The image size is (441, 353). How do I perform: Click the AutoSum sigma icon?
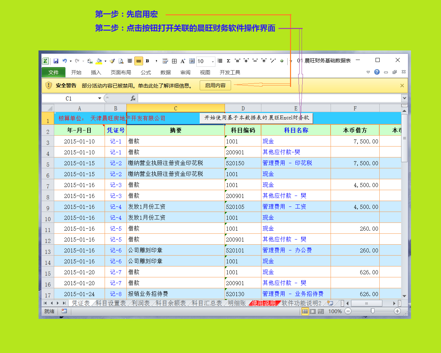click(228, 61)
